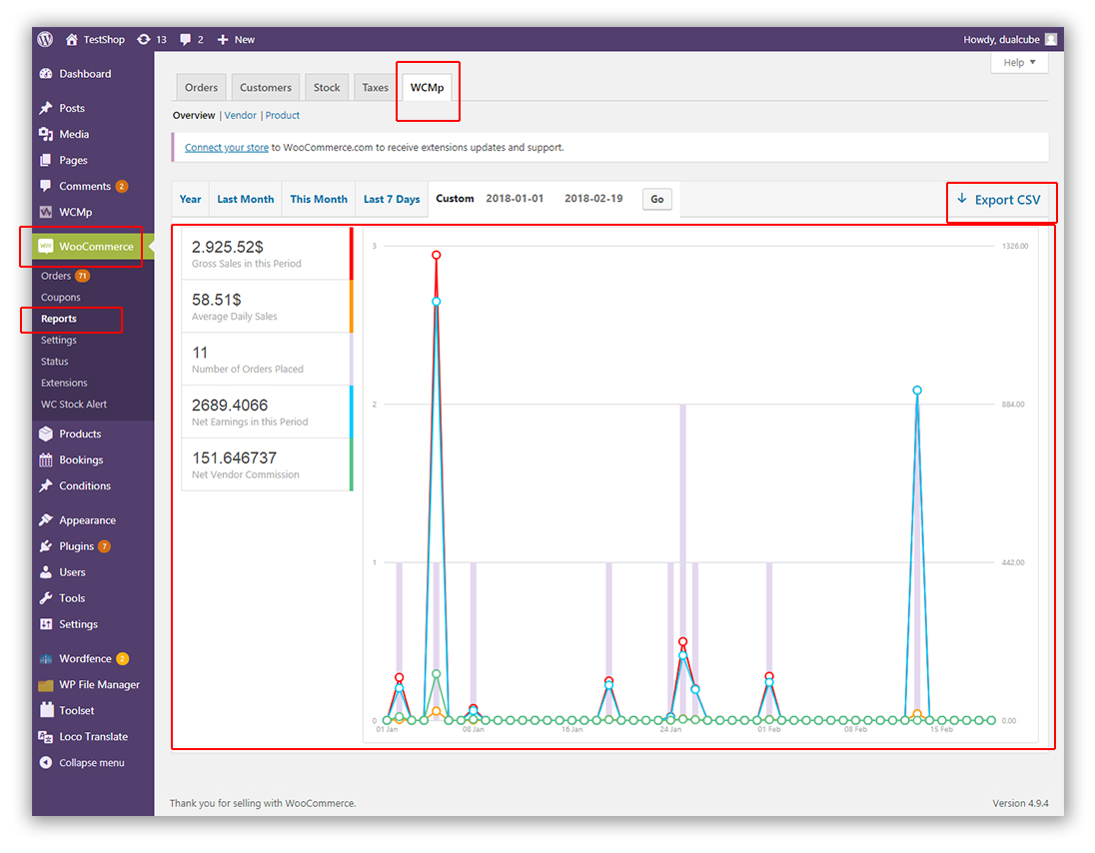1095x853 pixels.
Task: Highlight Average Daily Sales legend
Action: [x=268, y=307]
